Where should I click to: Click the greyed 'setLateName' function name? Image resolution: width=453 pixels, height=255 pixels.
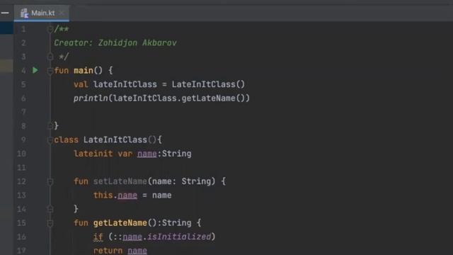[120, 181]
